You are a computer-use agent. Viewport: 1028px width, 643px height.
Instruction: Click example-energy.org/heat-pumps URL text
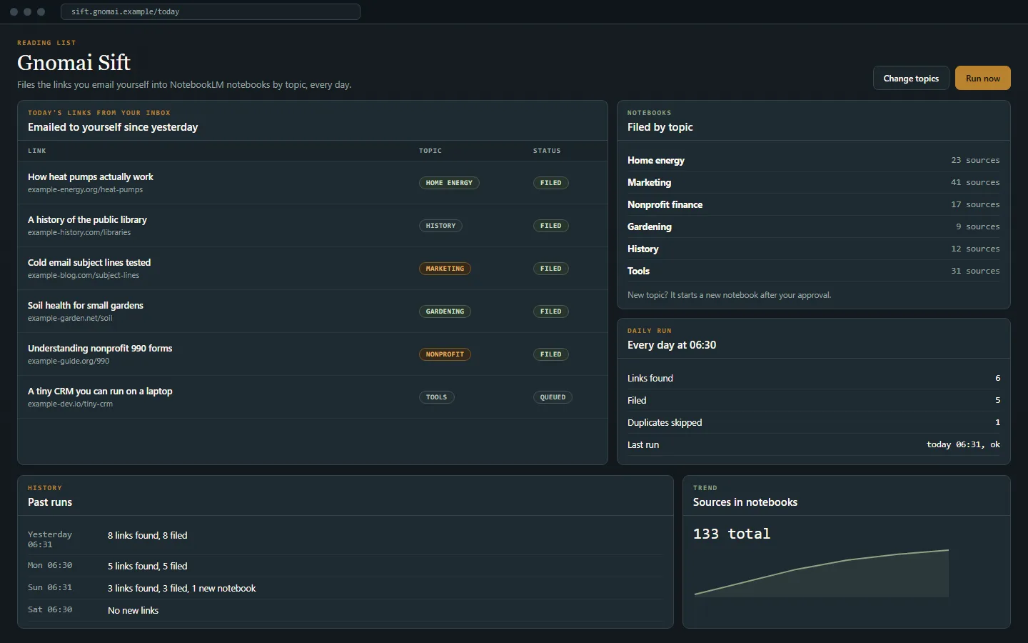[85, 190]
